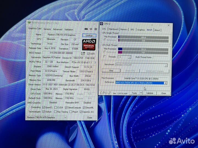Viewport: 198px width, 148px height.
Task: Toggle the DirectCompute checkbox
Action: coord(66,108)
